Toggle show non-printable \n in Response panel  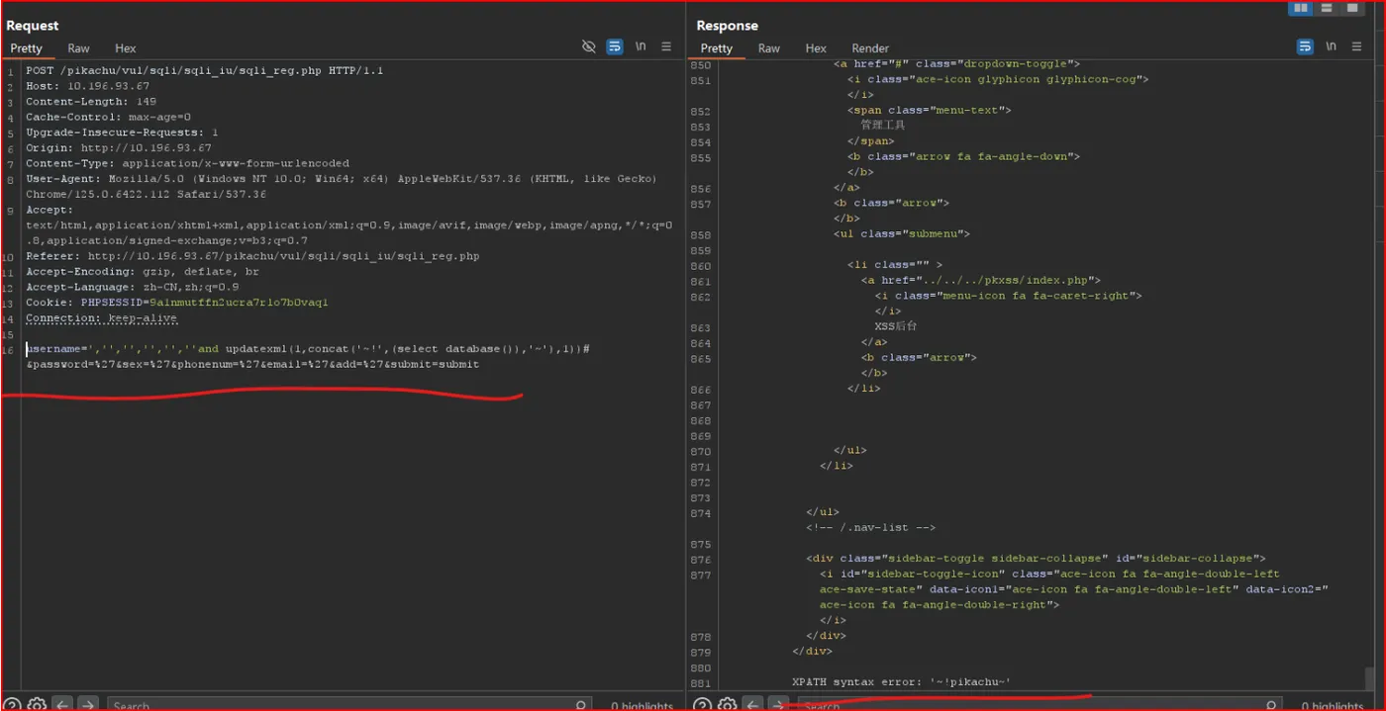point(1331,46)
